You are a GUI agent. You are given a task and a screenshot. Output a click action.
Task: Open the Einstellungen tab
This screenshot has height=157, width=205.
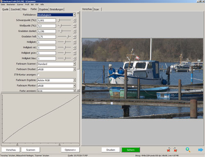coord(57,9)
